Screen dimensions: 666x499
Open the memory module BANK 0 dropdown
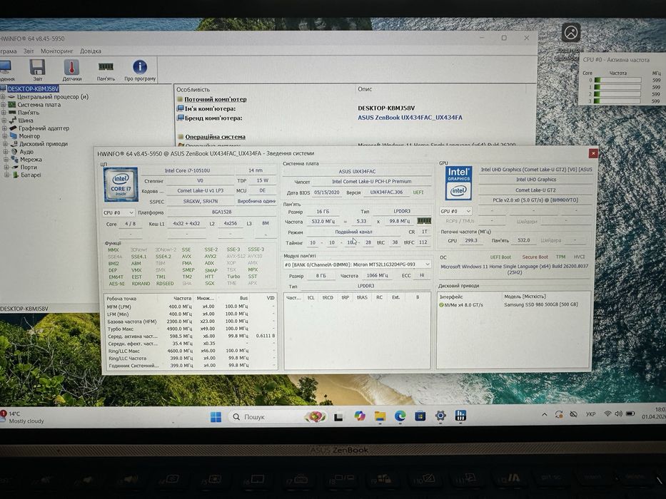click(357, 264)
